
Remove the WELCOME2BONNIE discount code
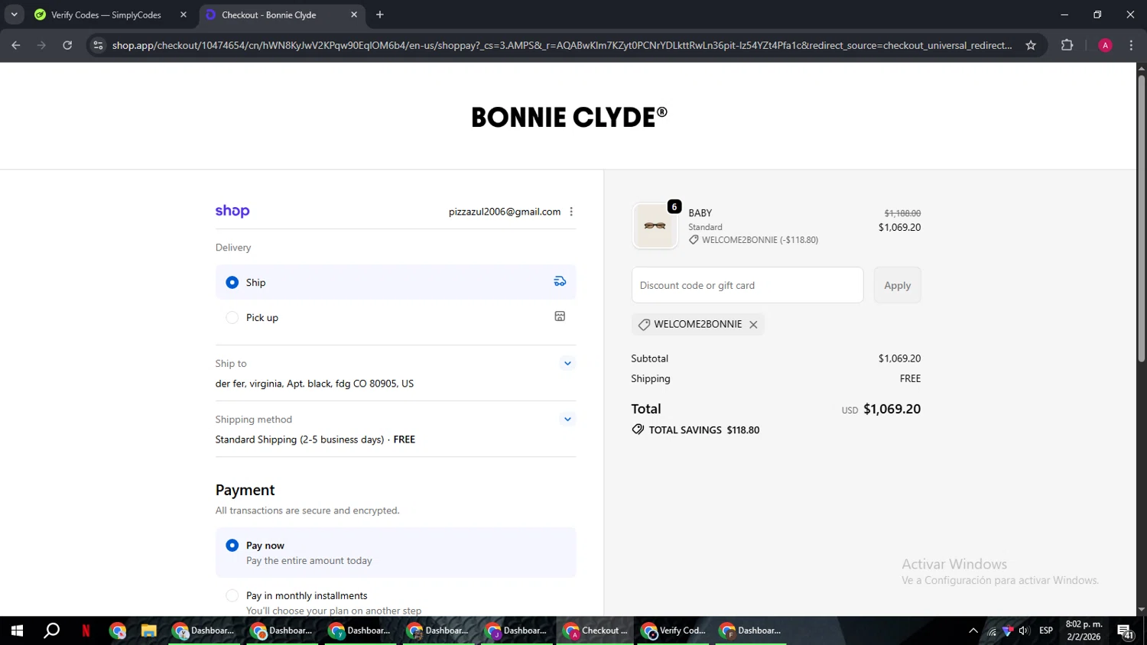point(753,324)
